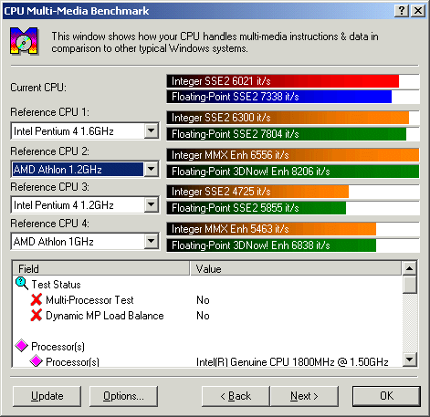430x417 pixels.
Task: Click the multi-media benchmark module icon
Action: click(x=24, y=41)
